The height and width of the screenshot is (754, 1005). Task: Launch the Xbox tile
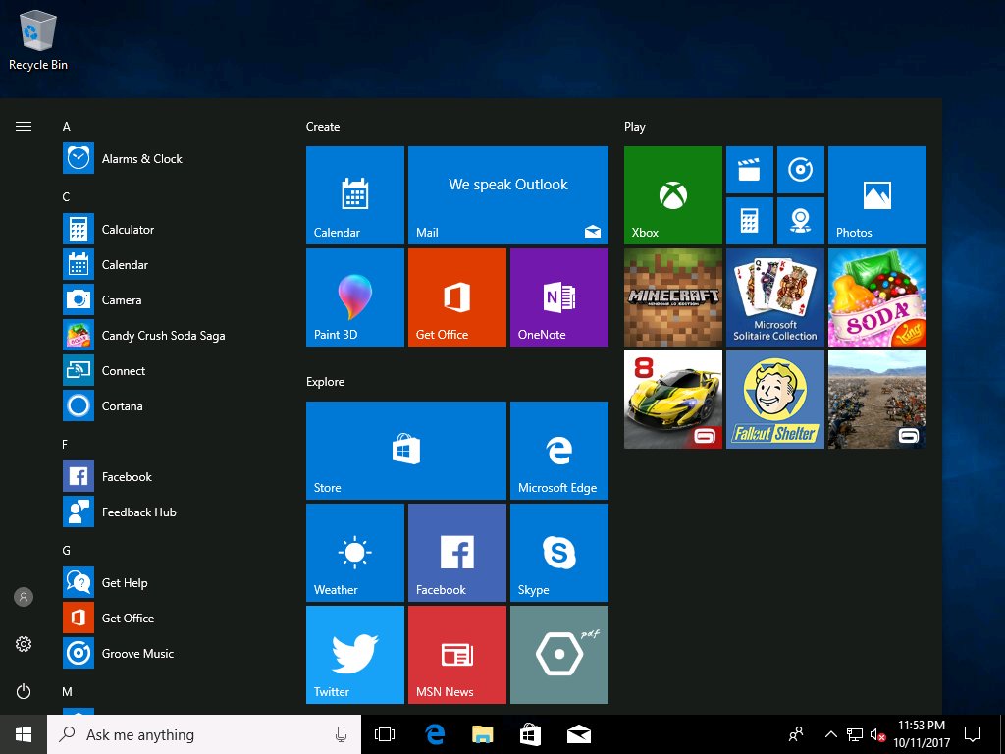click(673, 195)
